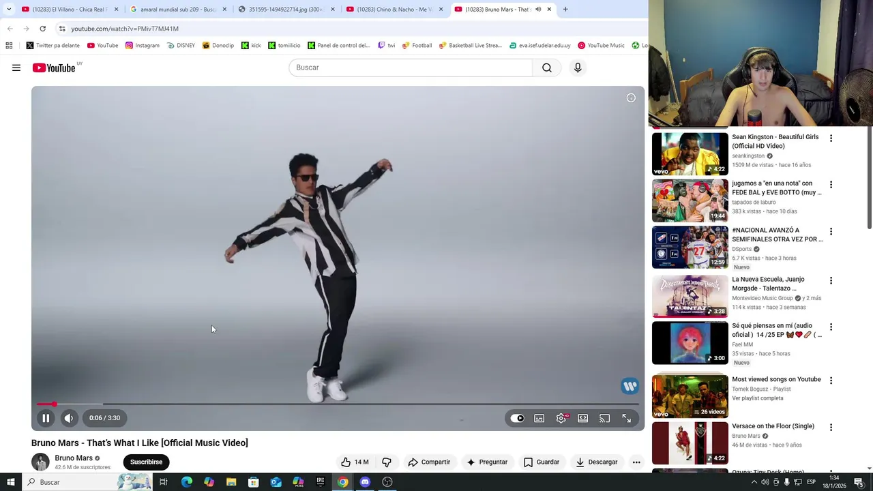
Task: Save video with Guardar
Action: (542, 462)
